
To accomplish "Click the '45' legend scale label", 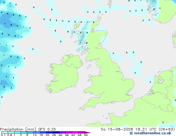I will [79, 135].
